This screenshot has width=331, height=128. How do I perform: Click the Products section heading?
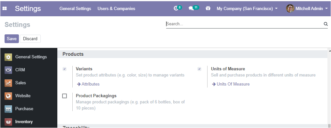(73, 54)
